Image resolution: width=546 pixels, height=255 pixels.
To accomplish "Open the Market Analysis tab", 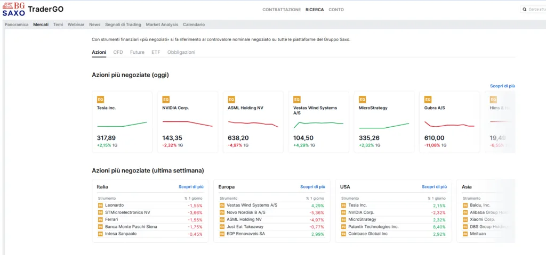I will coord(162,24).
